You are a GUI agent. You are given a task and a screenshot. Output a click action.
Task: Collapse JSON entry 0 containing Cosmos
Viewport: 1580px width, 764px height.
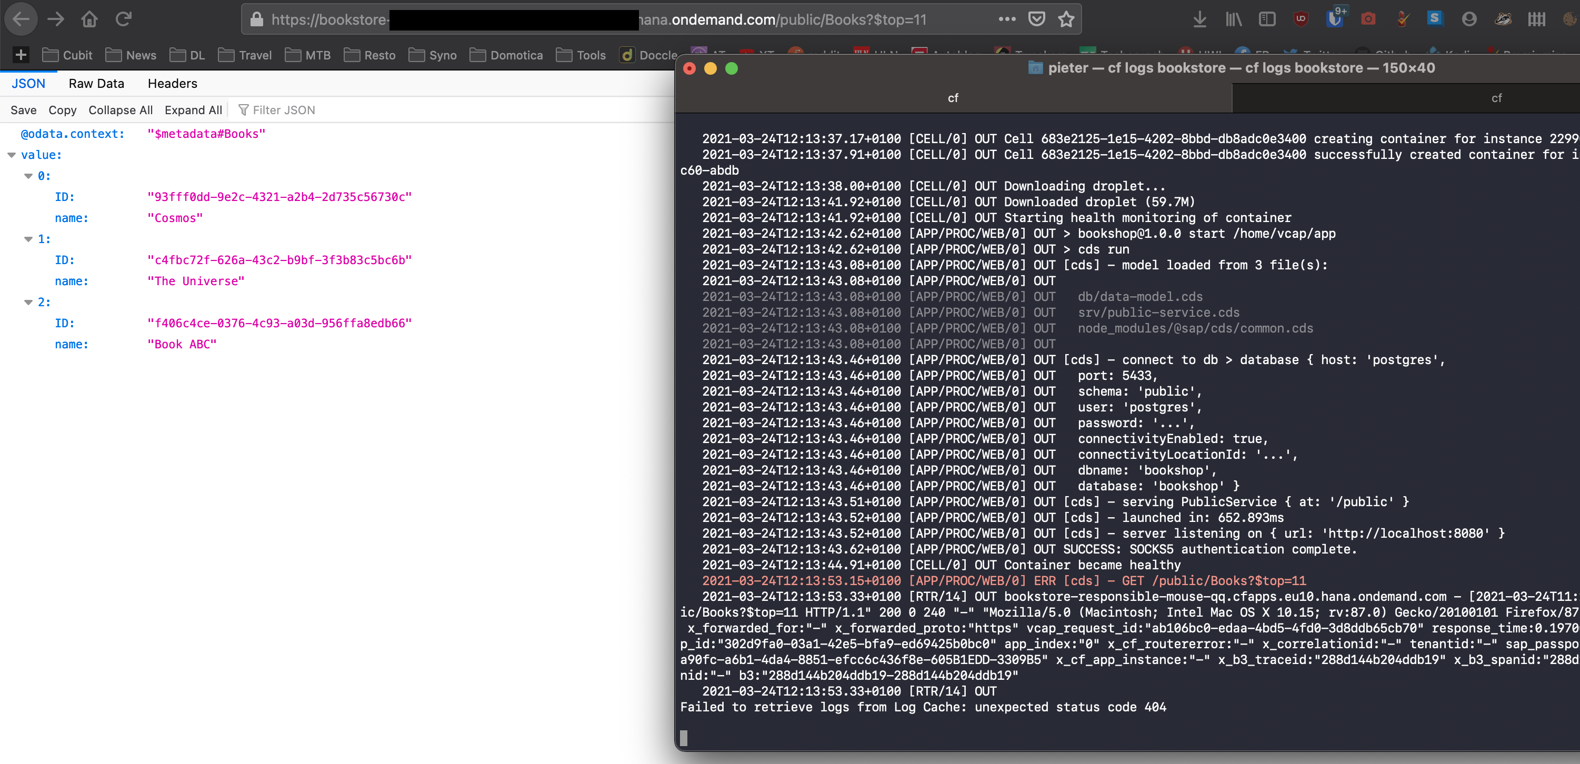coord(28,176)
